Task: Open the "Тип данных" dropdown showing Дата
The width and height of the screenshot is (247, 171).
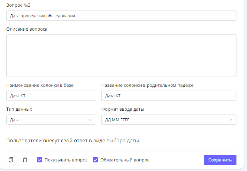Action: pos(48,120)
